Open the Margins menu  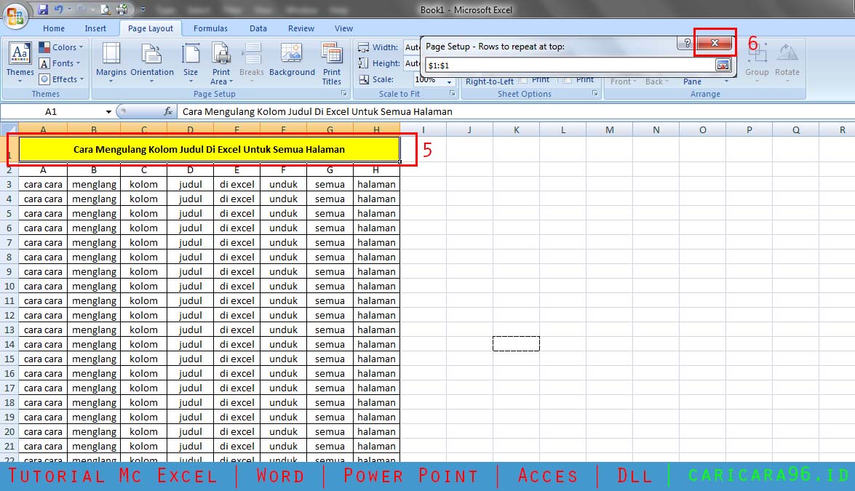point(111,62)
